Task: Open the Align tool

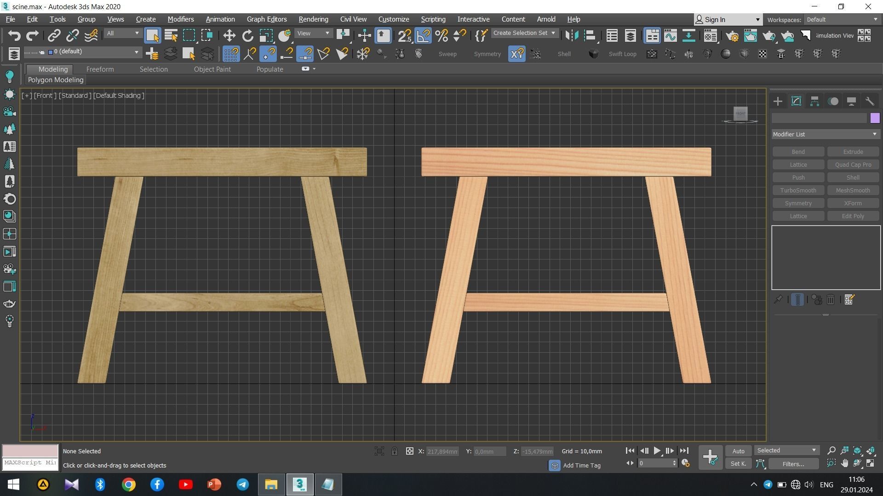Action: (590, 35)
